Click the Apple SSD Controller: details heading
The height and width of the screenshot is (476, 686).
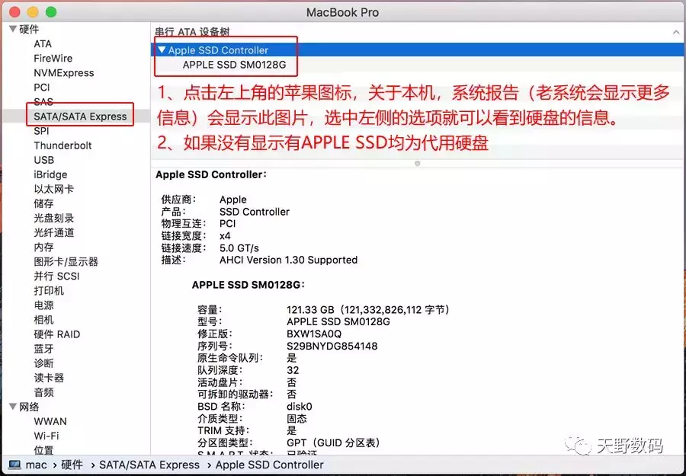tap(211, 174)
